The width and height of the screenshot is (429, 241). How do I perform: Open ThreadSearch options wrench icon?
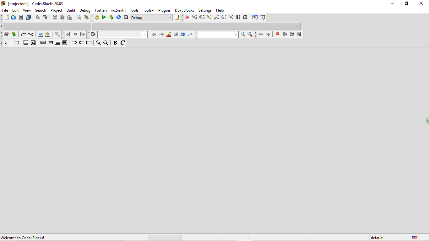pos(250,35)
